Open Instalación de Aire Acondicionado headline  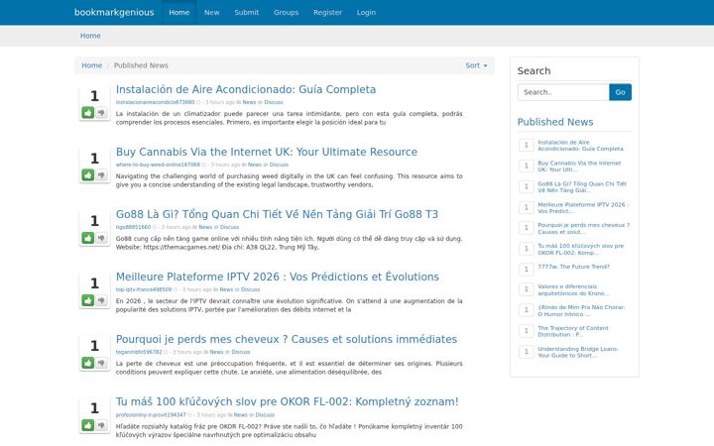click(x=246, y=89)
